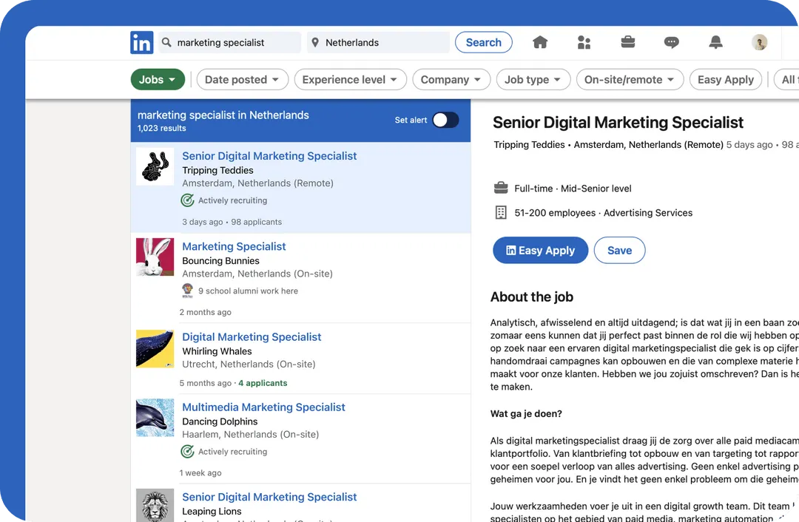This screenshot has height=522, width=799.
Task: Save the Senior Digital Marketing Specialist job
Action: 620,250
